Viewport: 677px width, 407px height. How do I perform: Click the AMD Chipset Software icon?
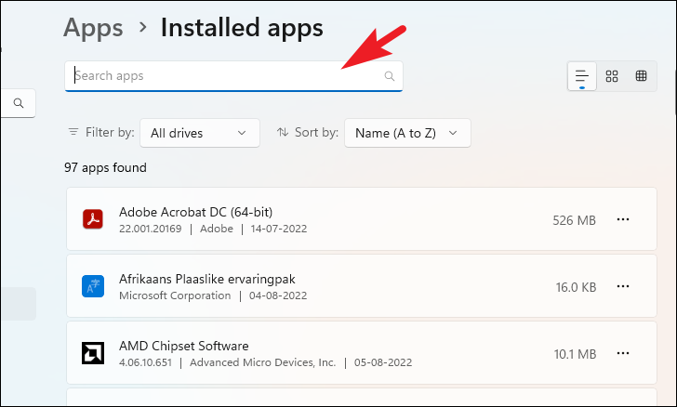click(93, 353)
